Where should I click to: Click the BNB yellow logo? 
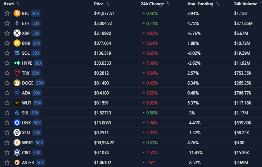pyautogui.click(x=17, y=43)
